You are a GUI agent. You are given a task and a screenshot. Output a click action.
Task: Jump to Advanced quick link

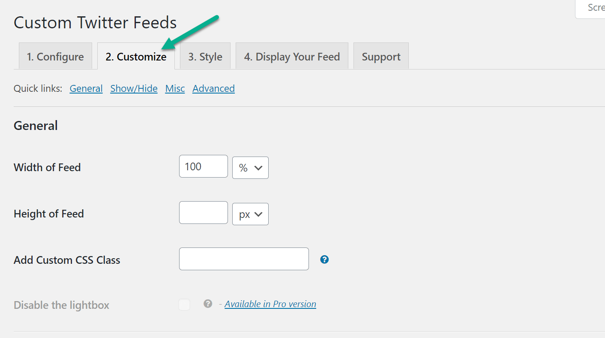pyautogui.click(x=213, y=88)
